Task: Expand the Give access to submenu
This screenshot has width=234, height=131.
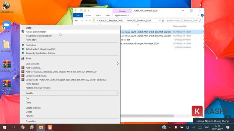Action: click(70, 64)
